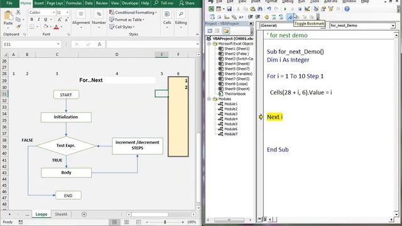The width and height of the screenshot is (402, 226).
Task: Open the Name Box dropdown arrow
Action: pos(58,45)
